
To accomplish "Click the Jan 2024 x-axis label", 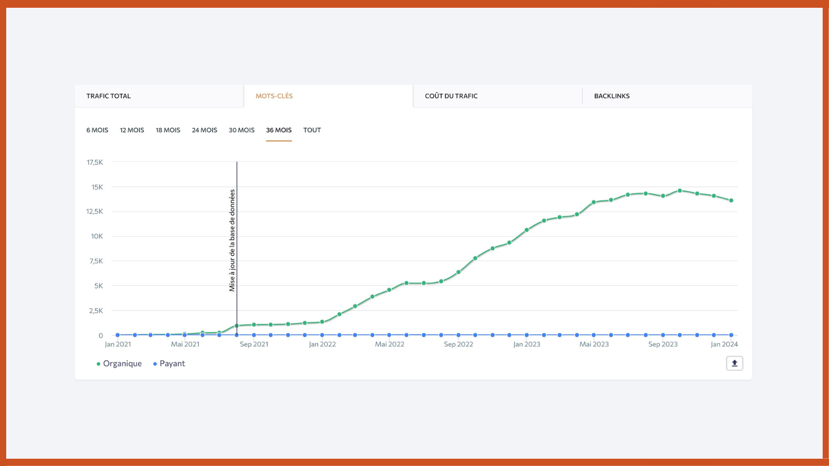I will 724,344.
